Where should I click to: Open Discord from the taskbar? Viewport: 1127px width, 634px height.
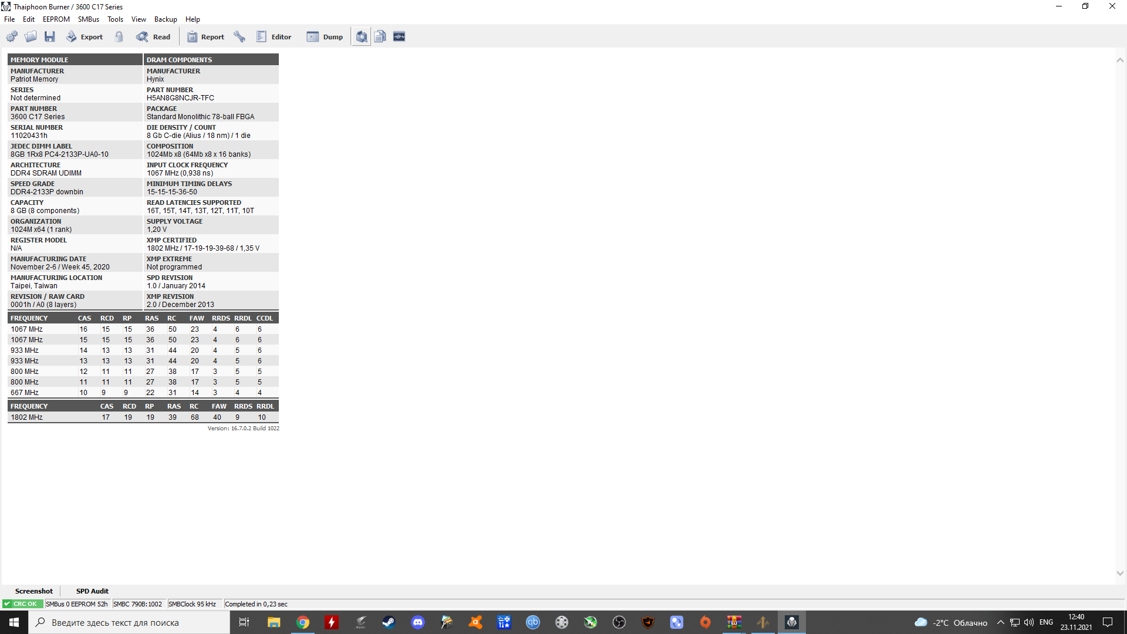(418, 622)
